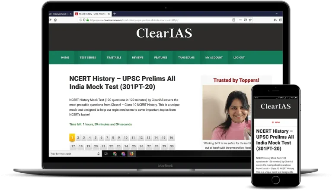This screenshot has width=332, height=190.
Task: Tap the MENU toggle on the phone screen
Action: click(x=276, y=122)
